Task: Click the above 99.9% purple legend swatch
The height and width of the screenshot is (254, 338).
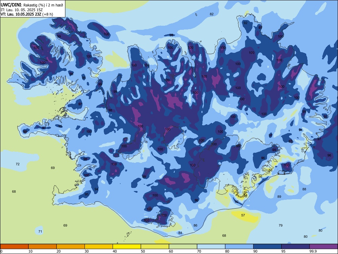Action: click(x=323, y=247)
